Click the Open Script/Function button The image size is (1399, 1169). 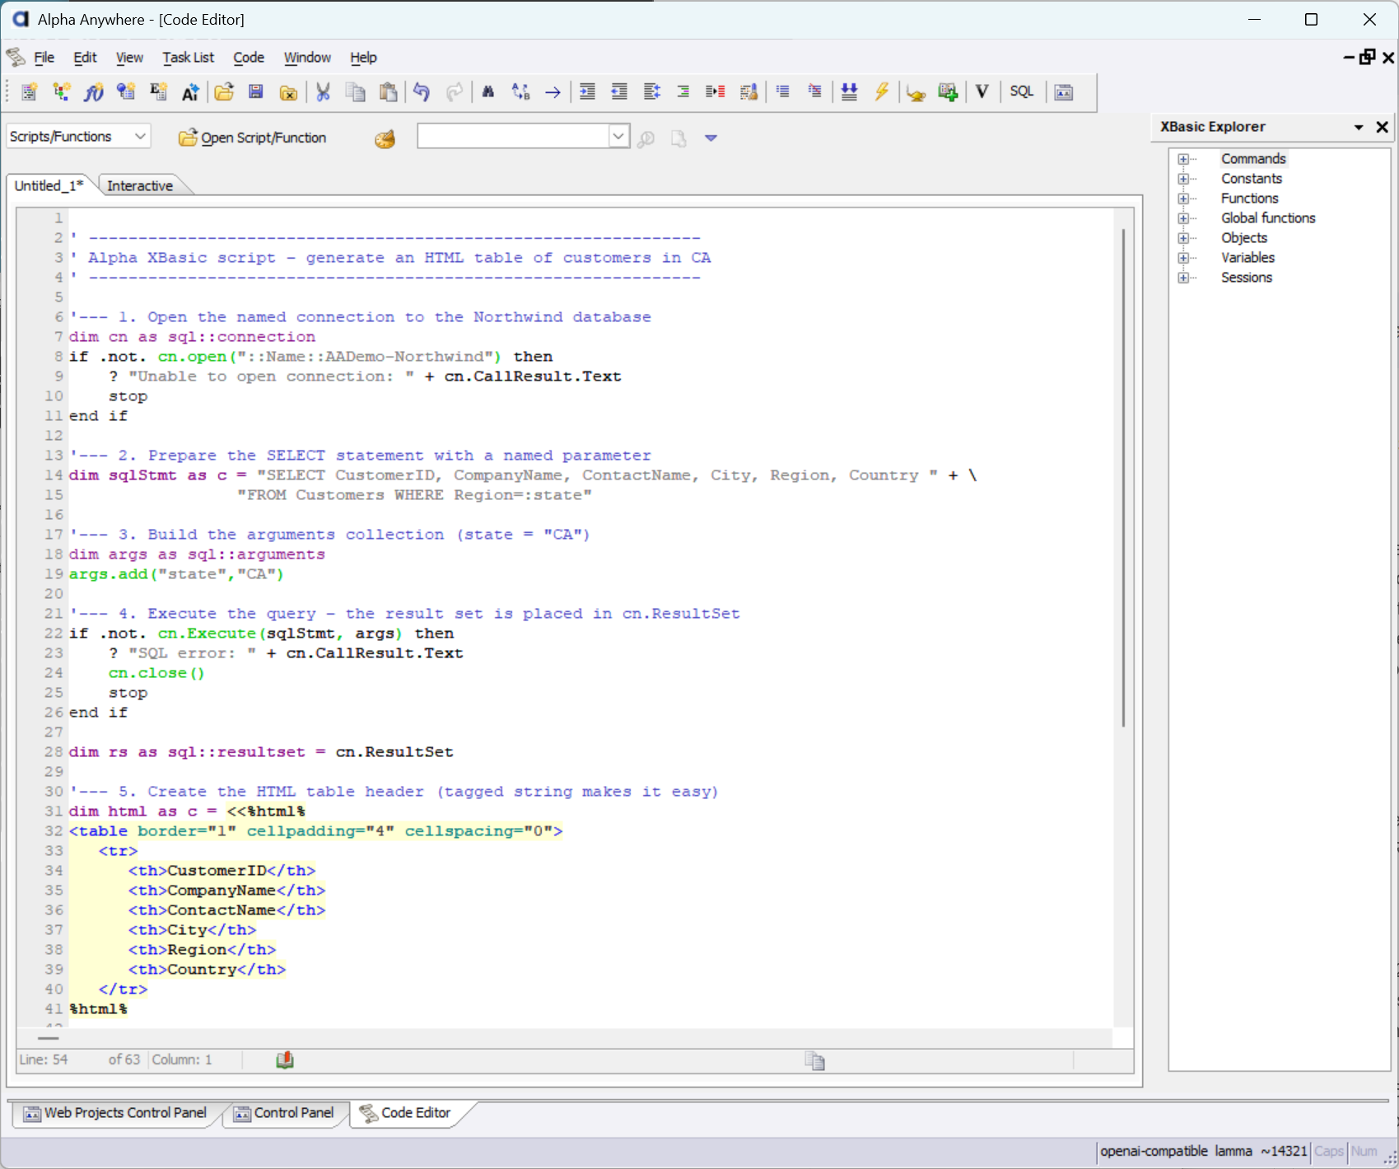252,138
